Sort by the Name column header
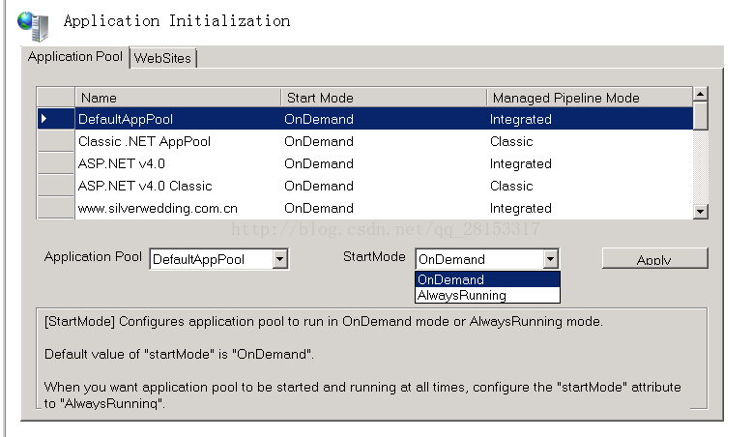The width and height of the screenshot is (752, 437). click(x=178, y=97)
